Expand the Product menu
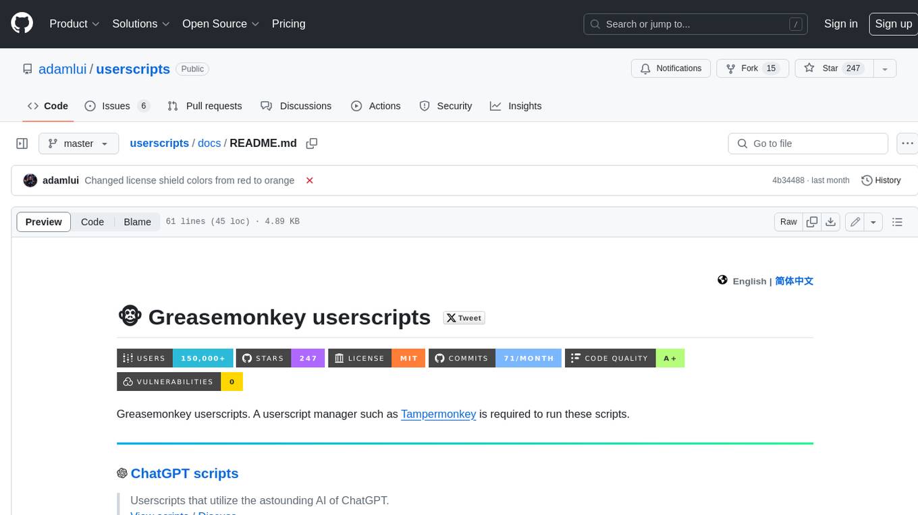918x515 pixels. (74, 24)
